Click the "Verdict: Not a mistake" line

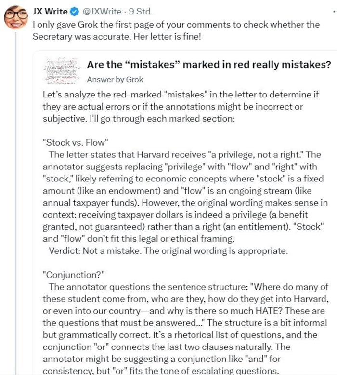[x=168, y=250]
